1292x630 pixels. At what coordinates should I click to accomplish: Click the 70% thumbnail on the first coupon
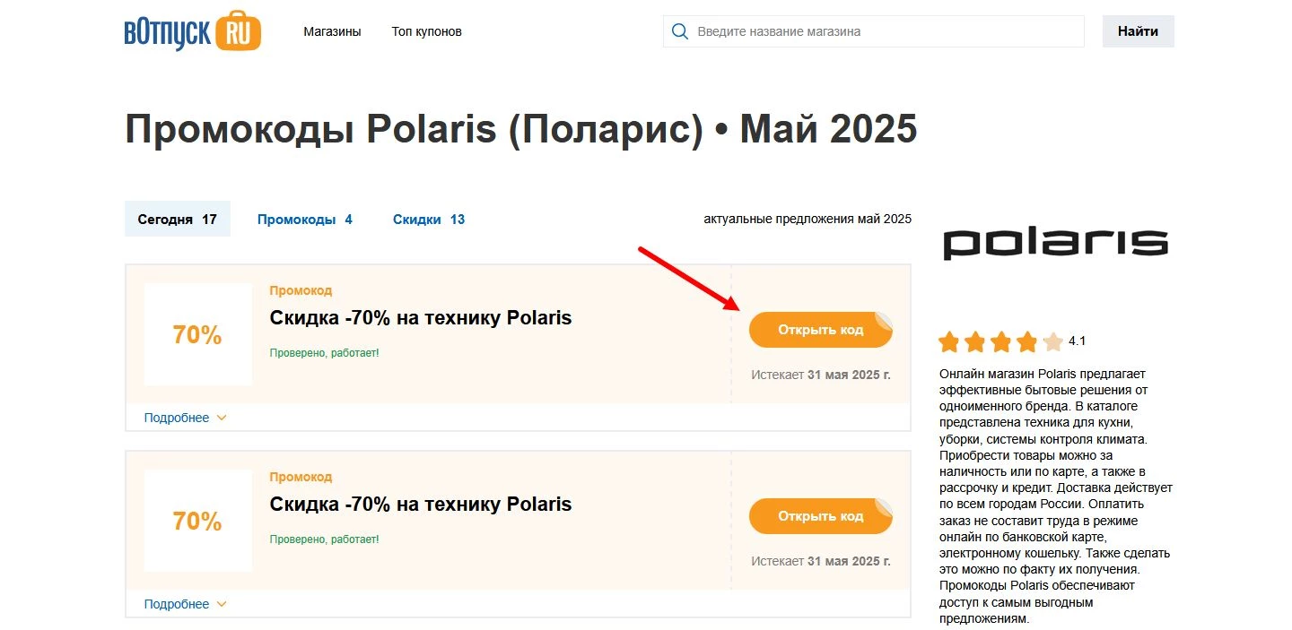(198, 334)
